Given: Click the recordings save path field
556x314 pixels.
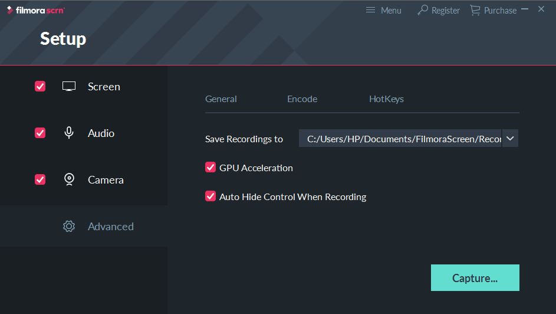Looking at the screenshot, I should [400, 139].
